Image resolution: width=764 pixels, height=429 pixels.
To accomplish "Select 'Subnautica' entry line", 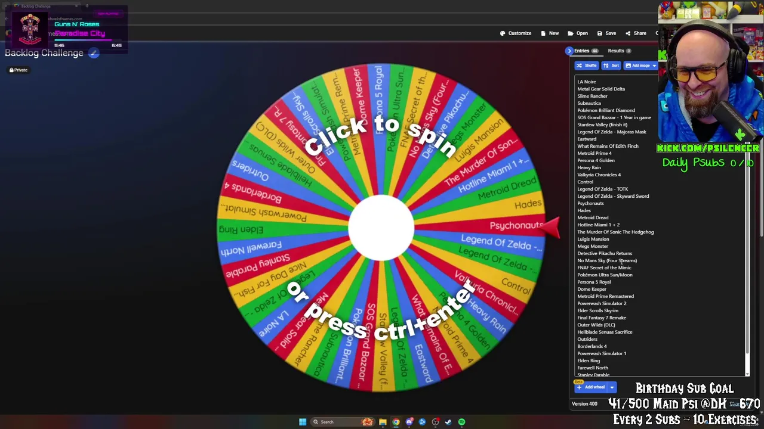I will point(589,103).
